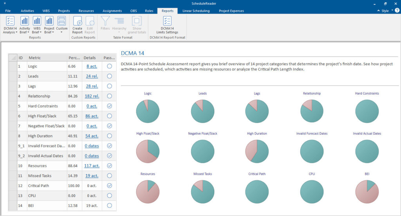
Task: Open the help question mark icon
Action: [x=397, y=11]
